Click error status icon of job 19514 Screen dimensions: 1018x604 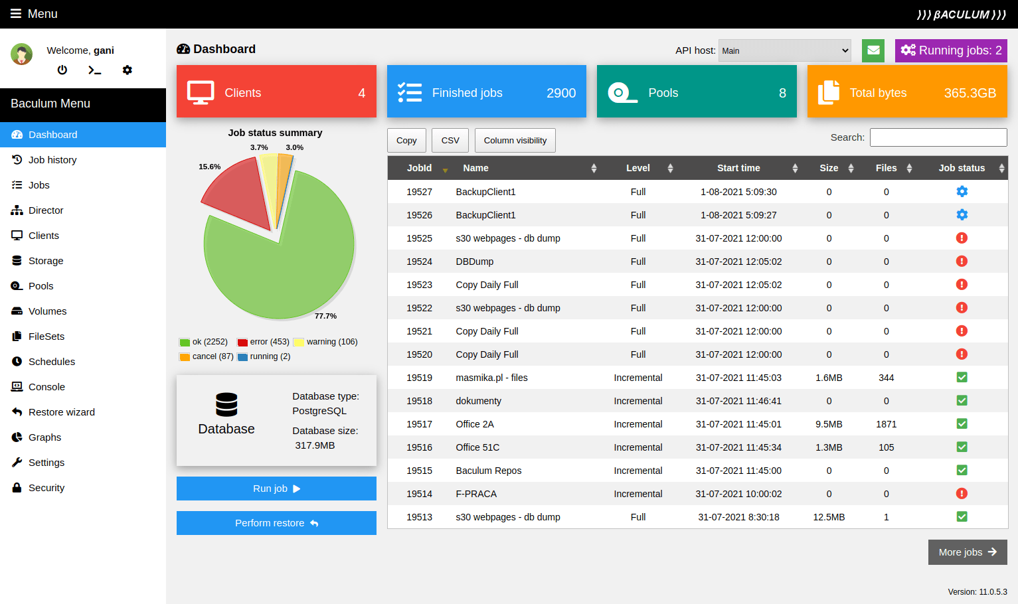pyautogui.click(x=962, y=494)
